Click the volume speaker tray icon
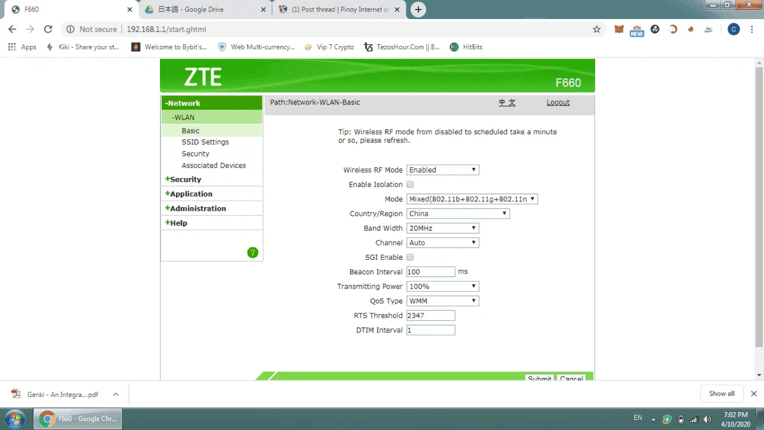764x430 pixels. pos(707,419)
